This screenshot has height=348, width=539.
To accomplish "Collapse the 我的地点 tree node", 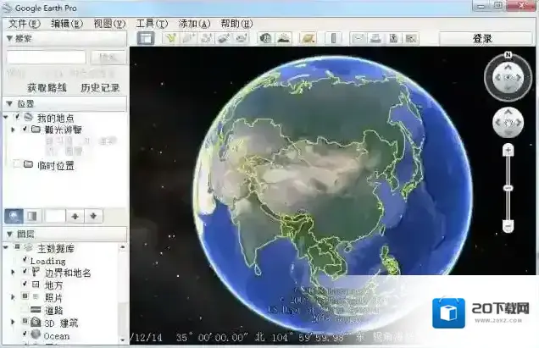I will (6, 118).
